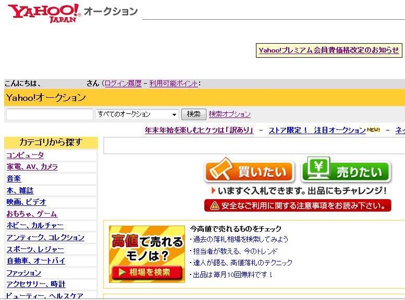The height and width of the screenshot is (300, 405).
Task: Open the Yahoo!プレミアム会員費価格改定のお知らせ notice
Action: click(329, 50)
